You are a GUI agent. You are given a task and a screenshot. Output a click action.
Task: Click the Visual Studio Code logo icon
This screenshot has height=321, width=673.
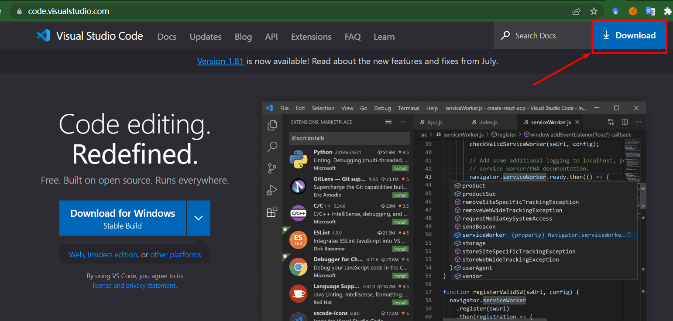pyautogui.click(x=43, y=36)
